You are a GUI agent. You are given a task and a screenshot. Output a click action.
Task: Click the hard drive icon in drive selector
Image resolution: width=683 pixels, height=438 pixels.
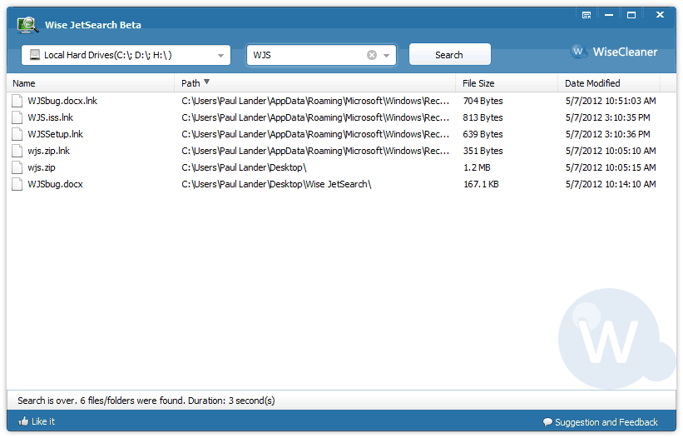pos(34,55)
